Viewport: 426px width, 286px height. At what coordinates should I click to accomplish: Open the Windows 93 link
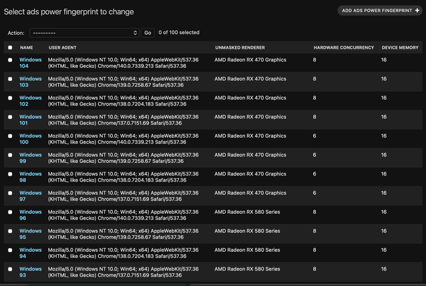point(31,272)
